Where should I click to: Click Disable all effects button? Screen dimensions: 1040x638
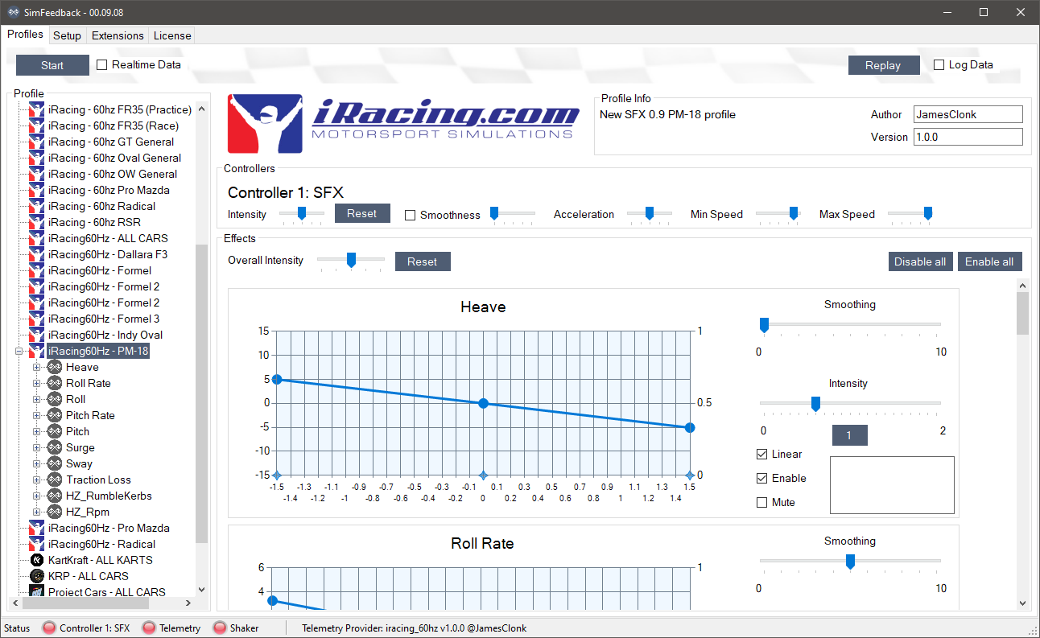pyautogui.click(x=920, y=261)
